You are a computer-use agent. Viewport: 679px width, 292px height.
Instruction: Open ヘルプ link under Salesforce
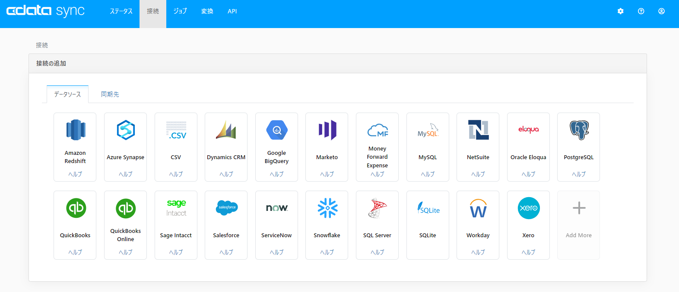[226, 252]
